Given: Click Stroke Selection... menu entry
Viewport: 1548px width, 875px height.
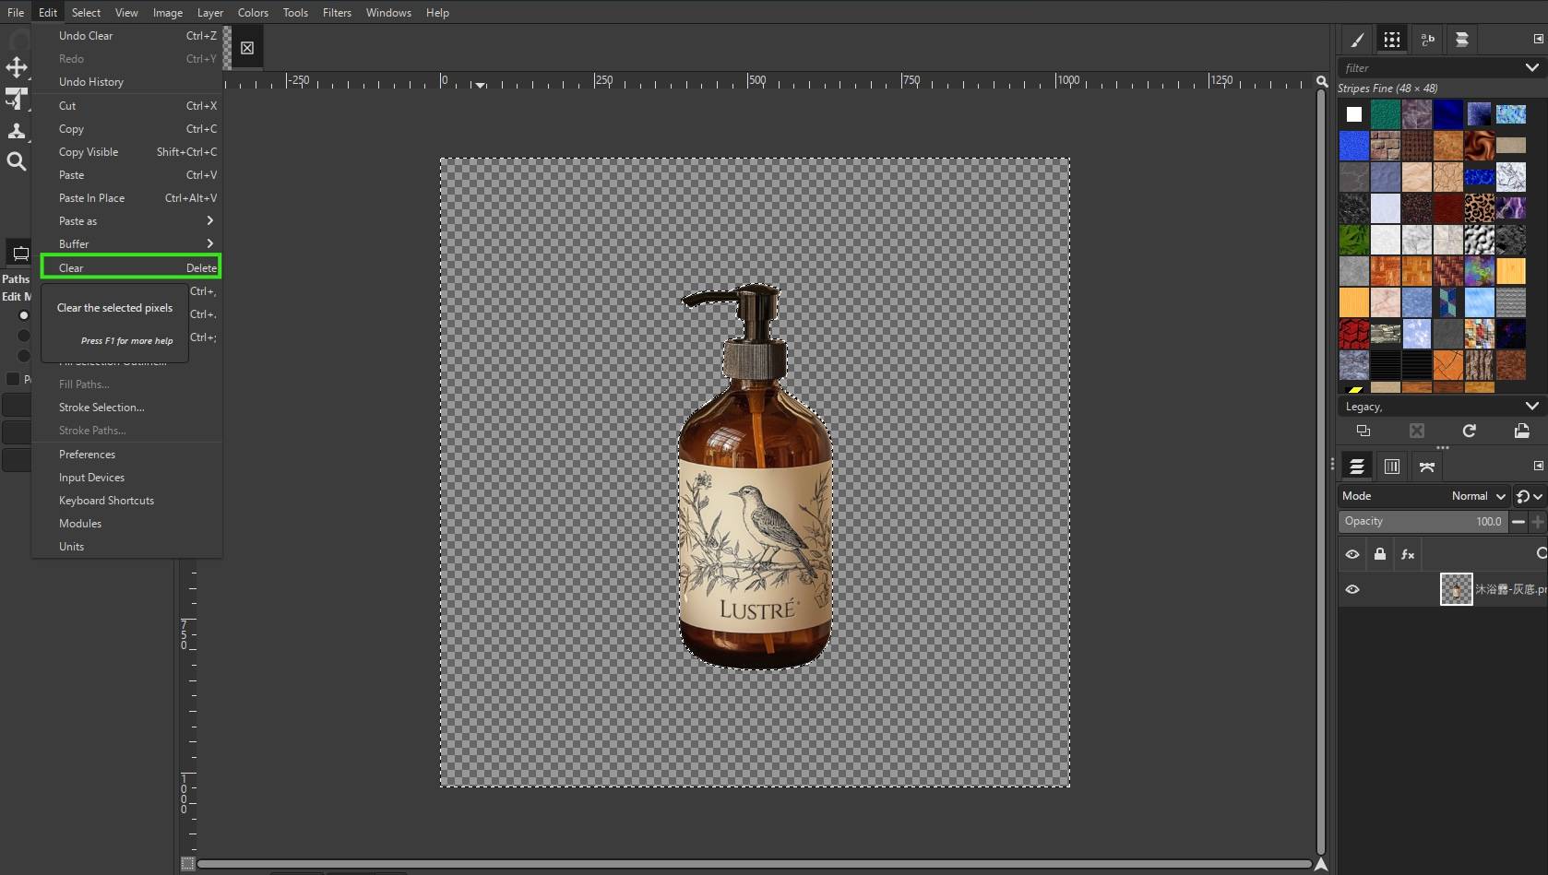Looking at the screenshot, I should [x=127, y=408].
